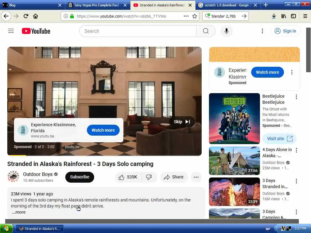Open options for the Kissimmee sponsored card
The height and width of the screenshot is (233, 311).
(x=292, y=72)
